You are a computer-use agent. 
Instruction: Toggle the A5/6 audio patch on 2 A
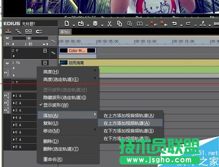(7, 103)
